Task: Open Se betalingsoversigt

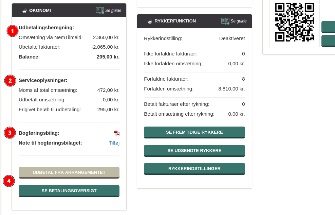Action: [69, 191]
